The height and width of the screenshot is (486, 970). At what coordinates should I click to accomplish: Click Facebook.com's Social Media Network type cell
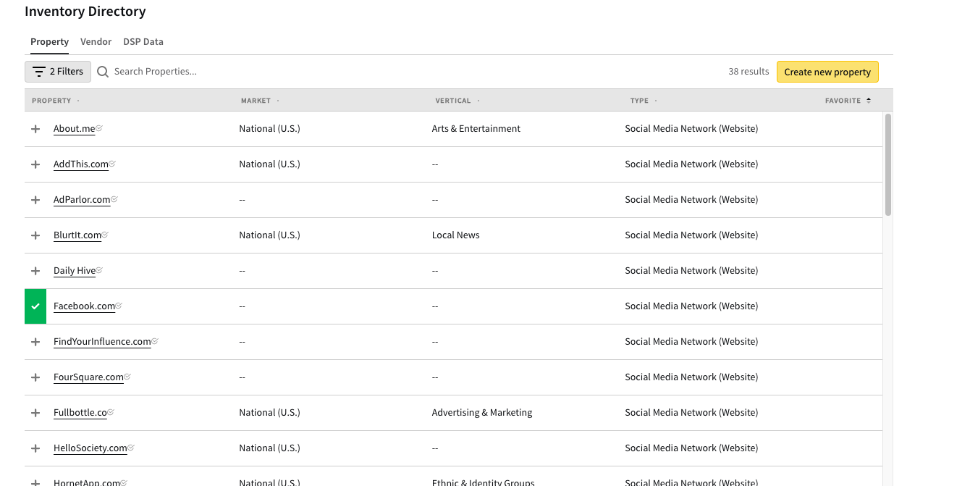point(691,306)
